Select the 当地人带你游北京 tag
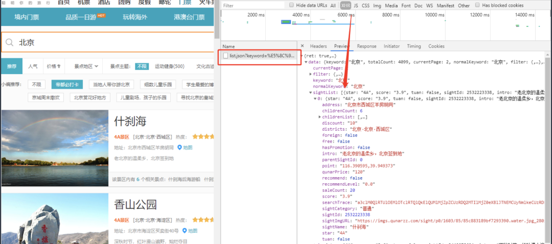Image resolution: width=552 pixels, height=244 pixels. point(111,84)
